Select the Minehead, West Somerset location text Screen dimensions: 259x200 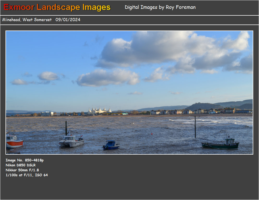(27, 20)
